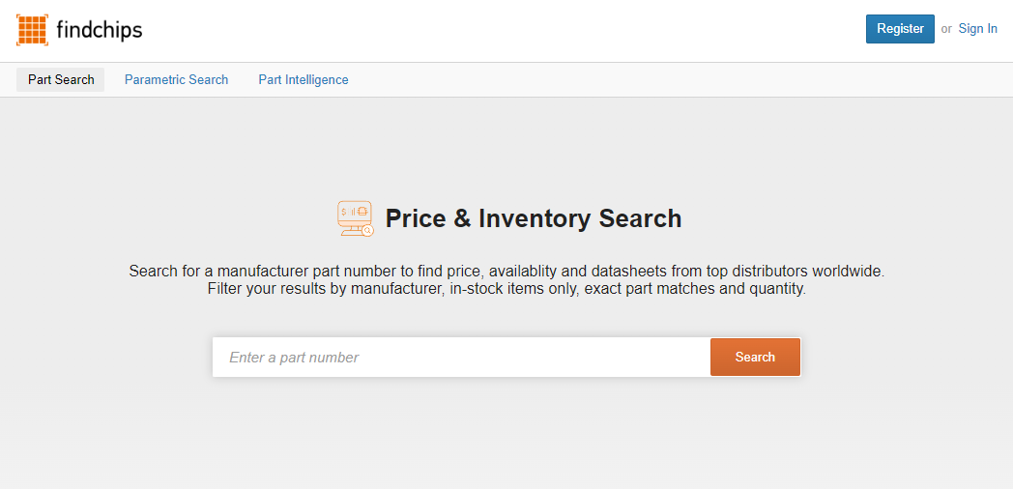Click the dollar sign in the monitor icon
This screenshot has width=1013, height=489.
pyautogui.click(x=345, y=212)
